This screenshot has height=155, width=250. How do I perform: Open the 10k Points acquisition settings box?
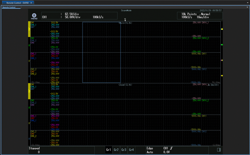[200, 16]
